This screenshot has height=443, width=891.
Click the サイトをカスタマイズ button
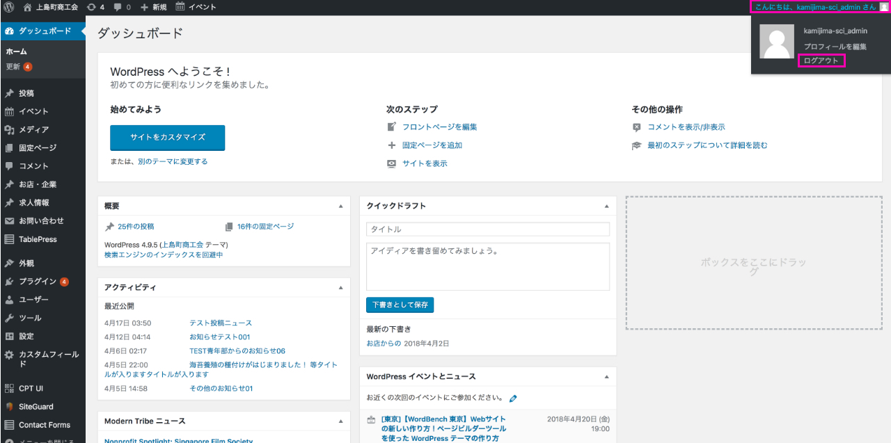(x=167, y=138)
